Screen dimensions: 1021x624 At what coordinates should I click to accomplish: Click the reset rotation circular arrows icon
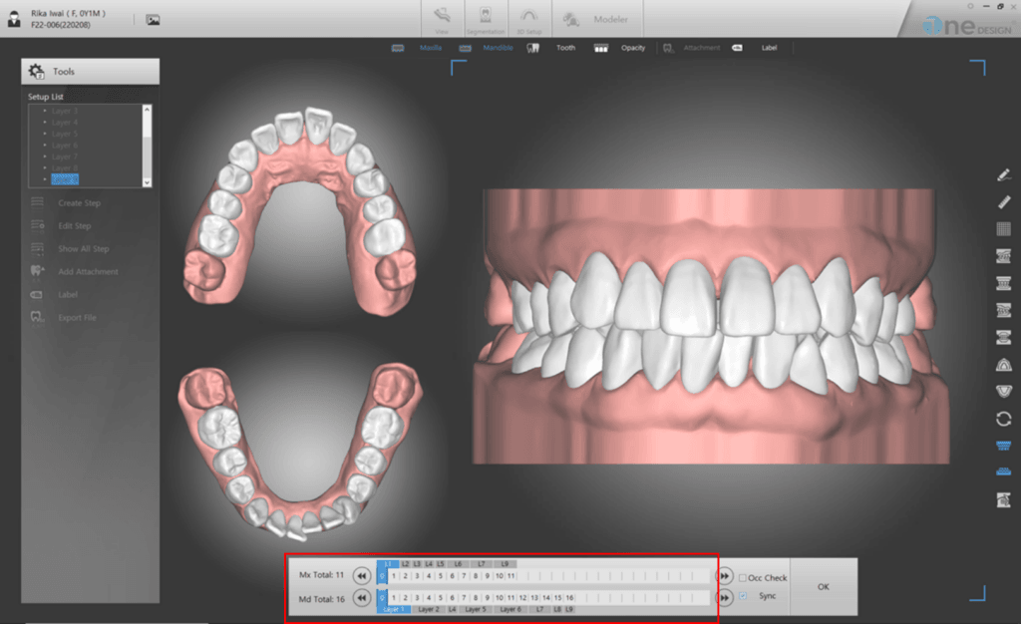[1003, 419]
